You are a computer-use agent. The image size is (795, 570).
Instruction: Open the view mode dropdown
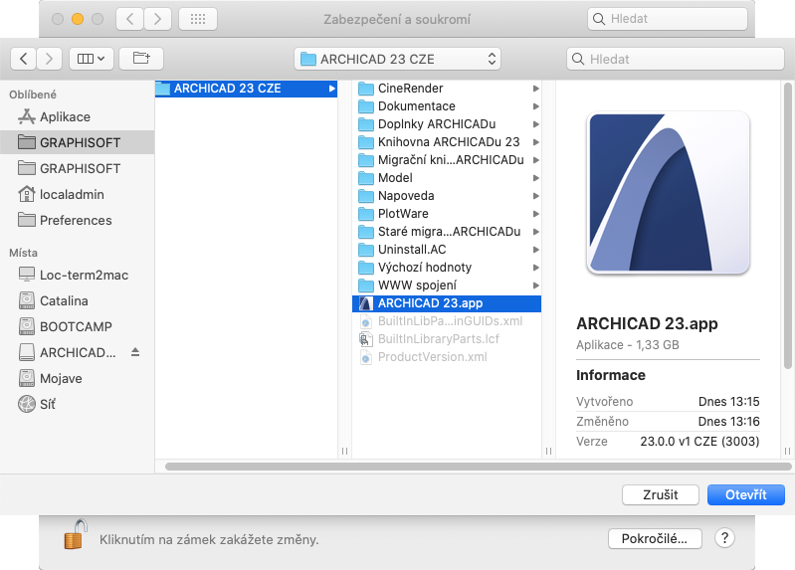click(x=92, y=59)
